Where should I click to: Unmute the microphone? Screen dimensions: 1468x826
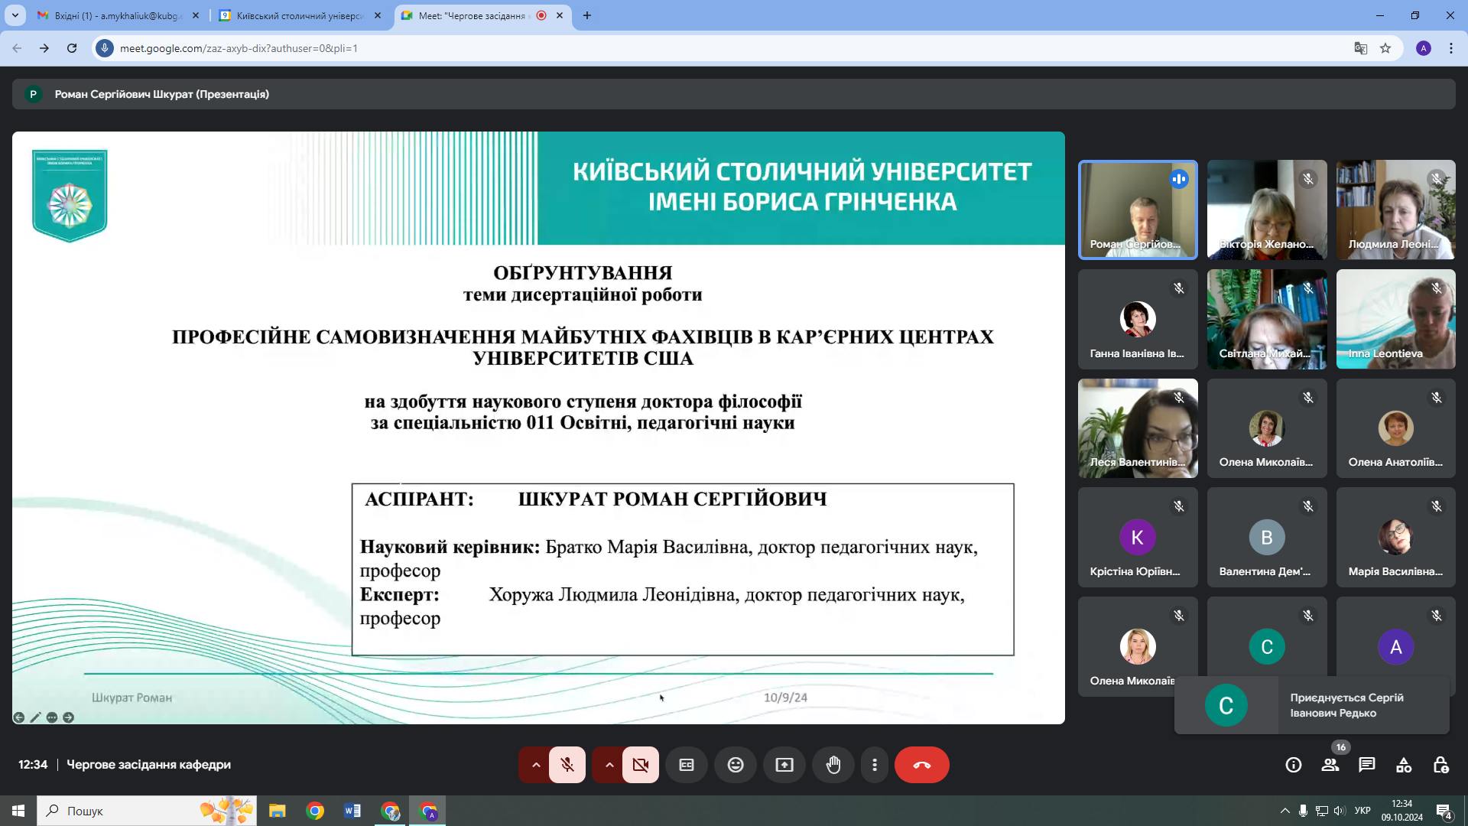567,764
